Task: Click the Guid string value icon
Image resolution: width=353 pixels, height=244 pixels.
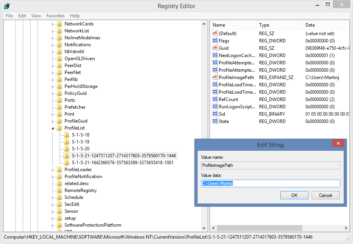Action: pos(215,48)
